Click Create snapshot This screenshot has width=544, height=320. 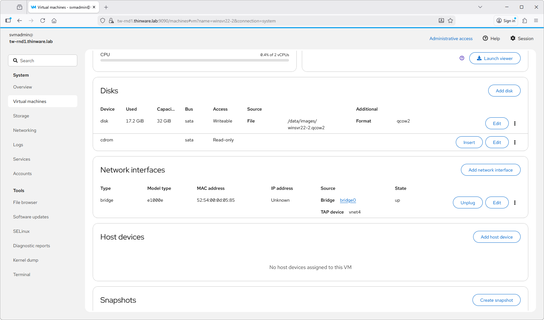[x=497, y=300]
